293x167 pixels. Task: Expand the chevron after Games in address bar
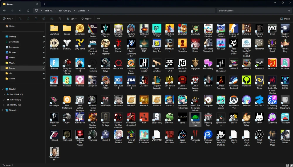pos(88,11)
